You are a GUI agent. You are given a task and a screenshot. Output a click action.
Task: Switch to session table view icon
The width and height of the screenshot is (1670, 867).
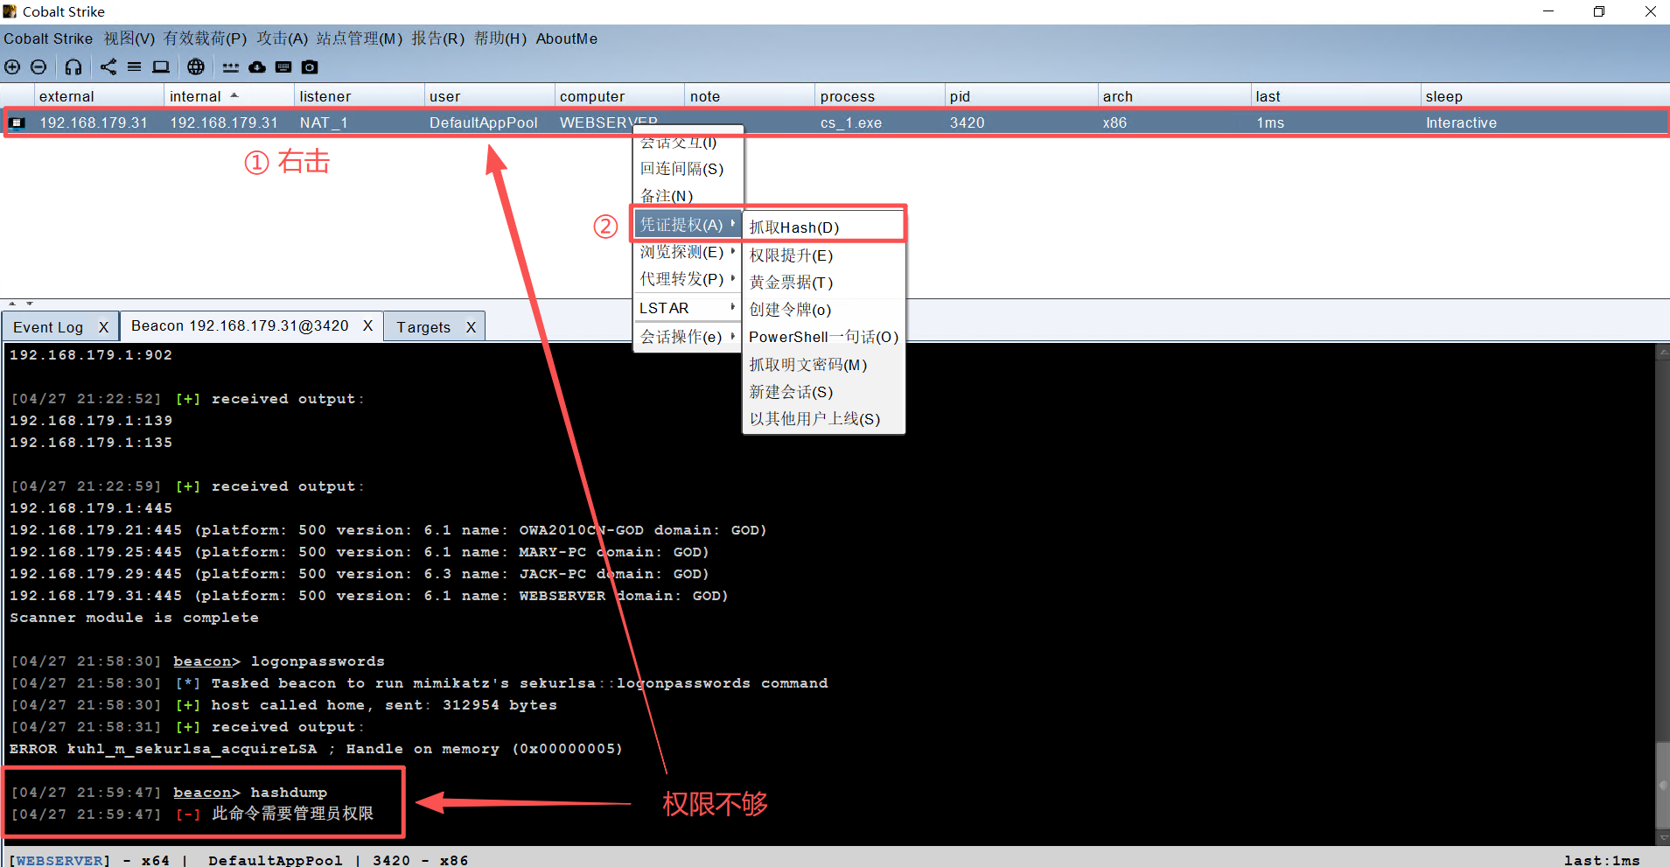135,67
